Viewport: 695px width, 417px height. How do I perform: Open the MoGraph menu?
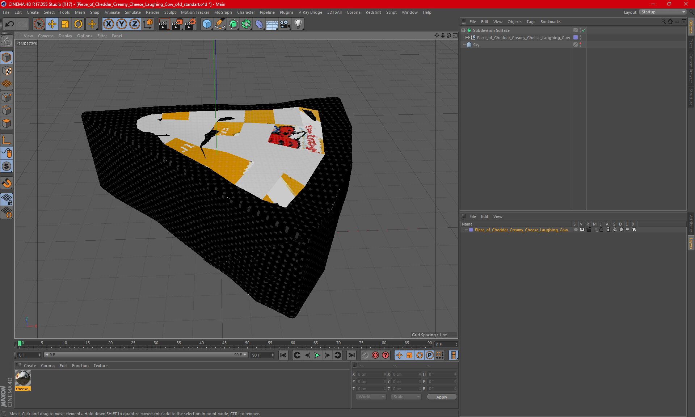(223, 12)
